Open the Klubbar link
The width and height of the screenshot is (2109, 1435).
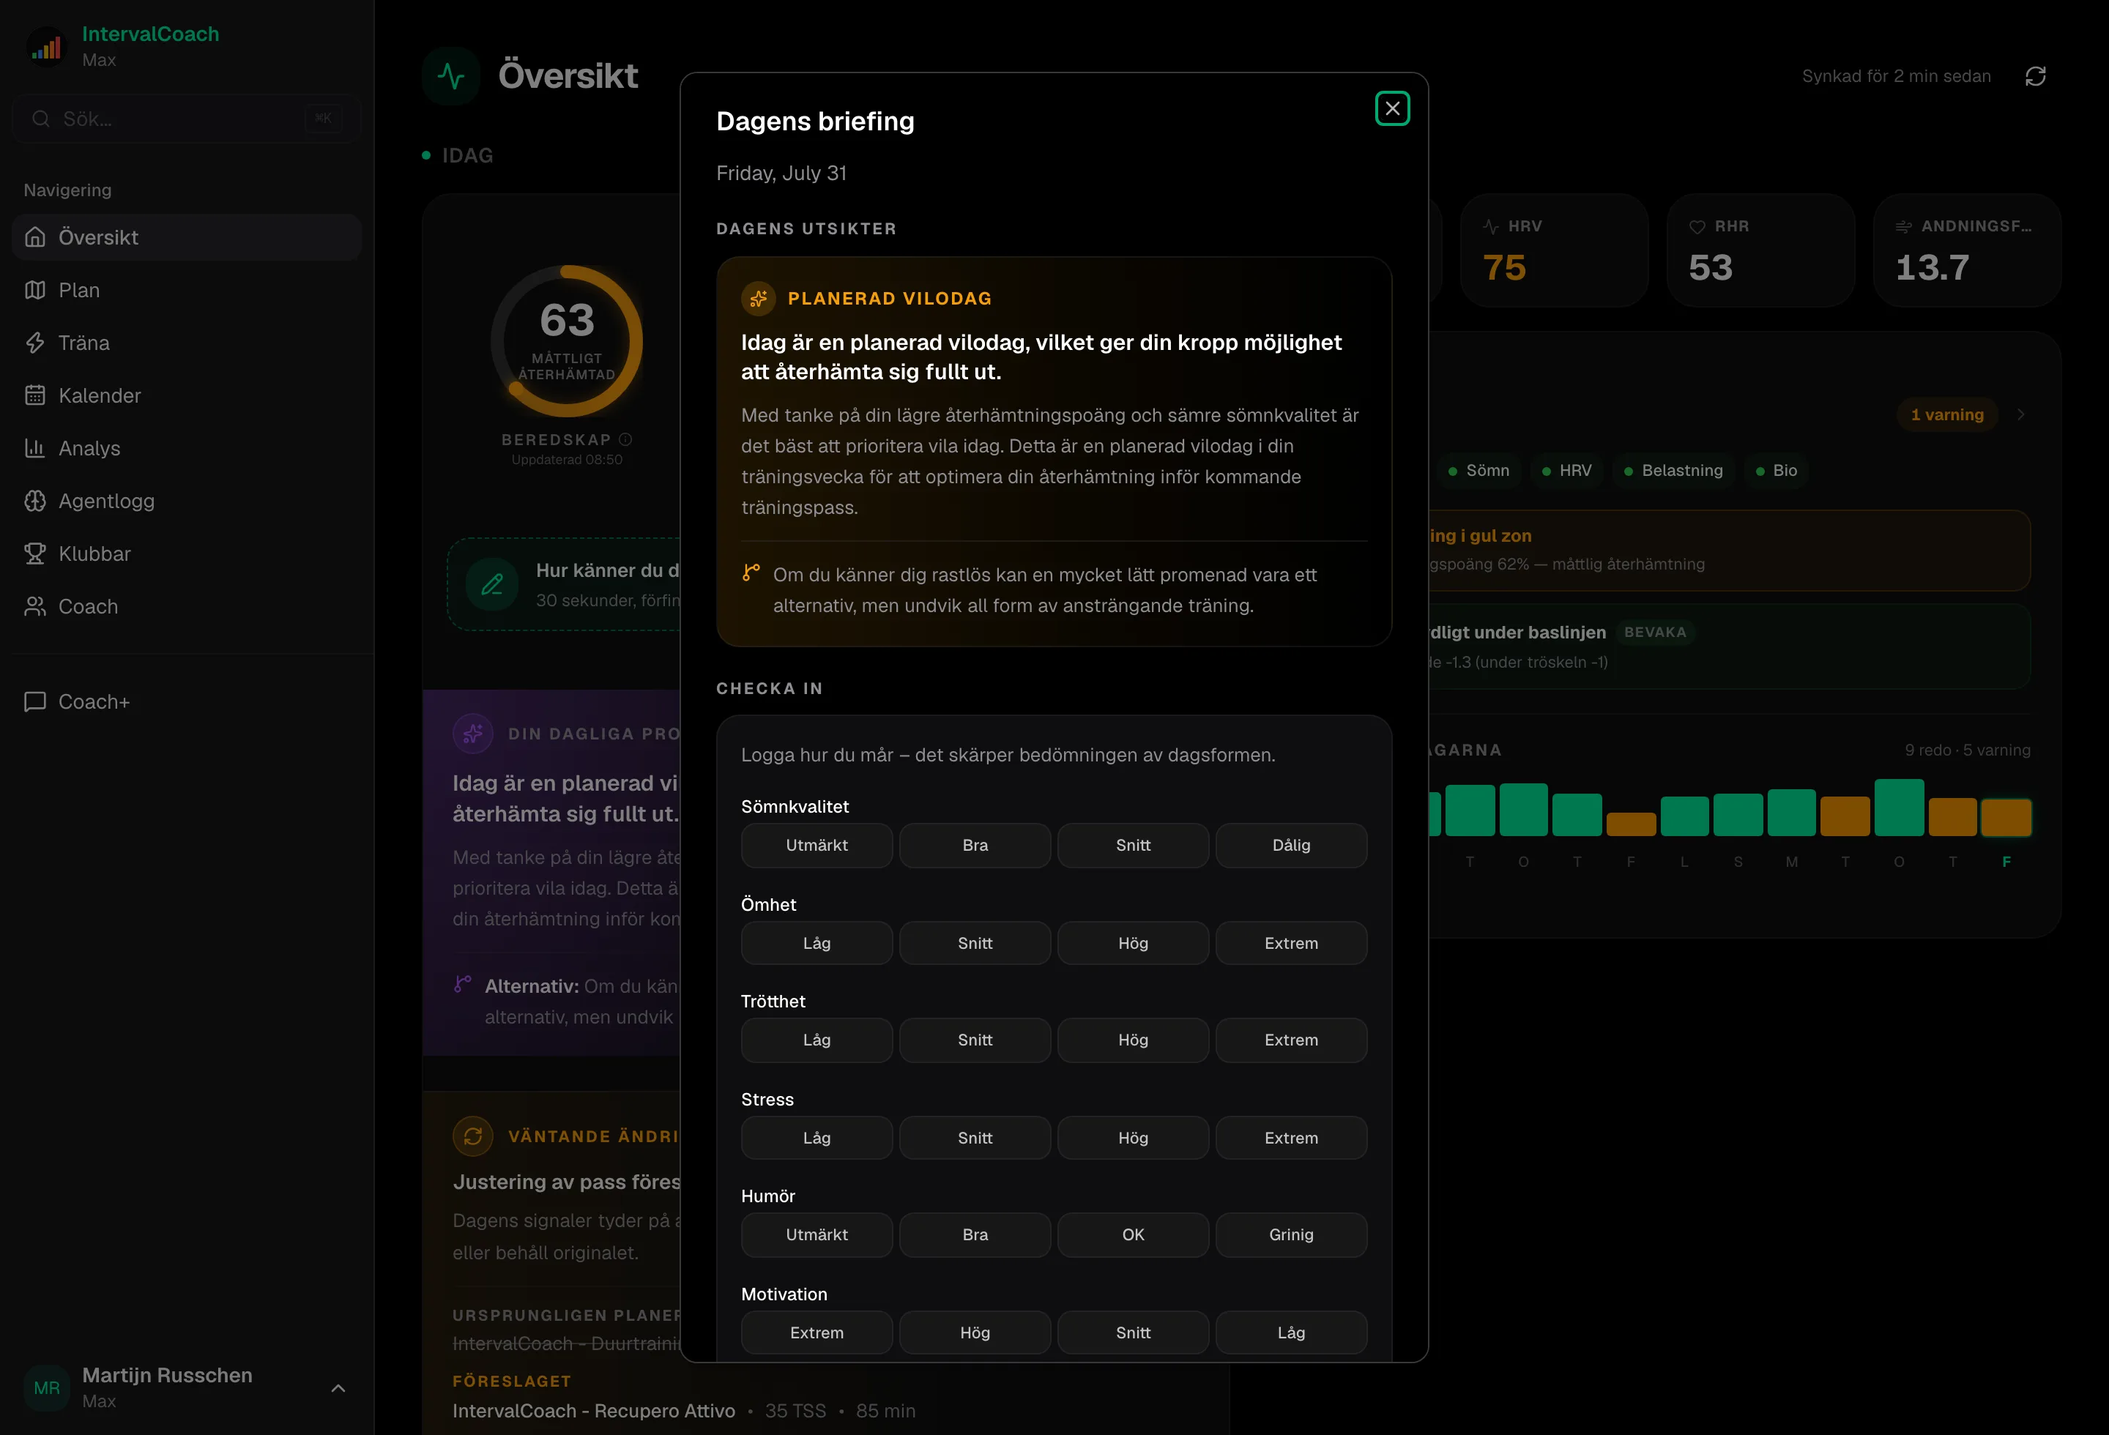(187, 553)
